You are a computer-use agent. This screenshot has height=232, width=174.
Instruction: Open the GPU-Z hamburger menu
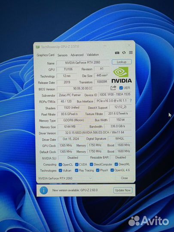(x=131, y=52)
